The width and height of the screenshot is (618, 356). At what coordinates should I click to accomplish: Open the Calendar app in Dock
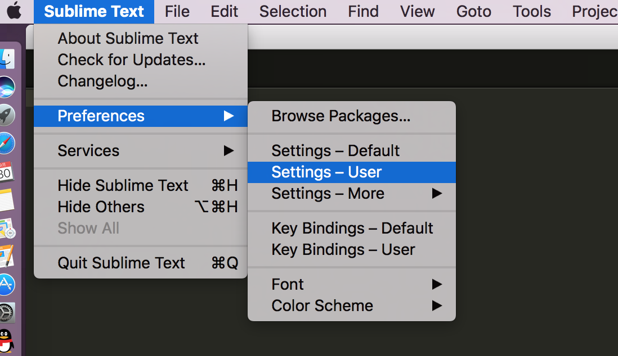(7, 172)
